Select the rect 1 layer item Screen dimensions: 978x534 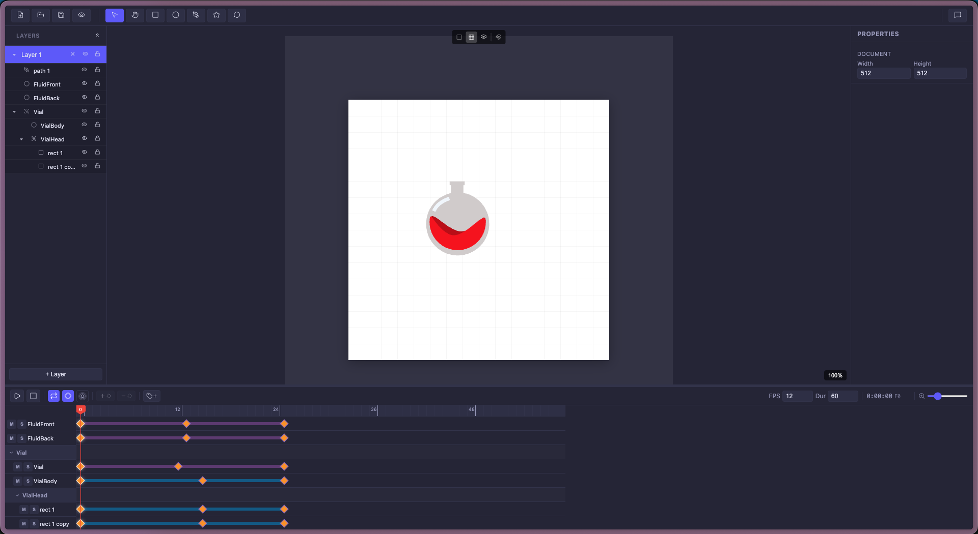56,153
